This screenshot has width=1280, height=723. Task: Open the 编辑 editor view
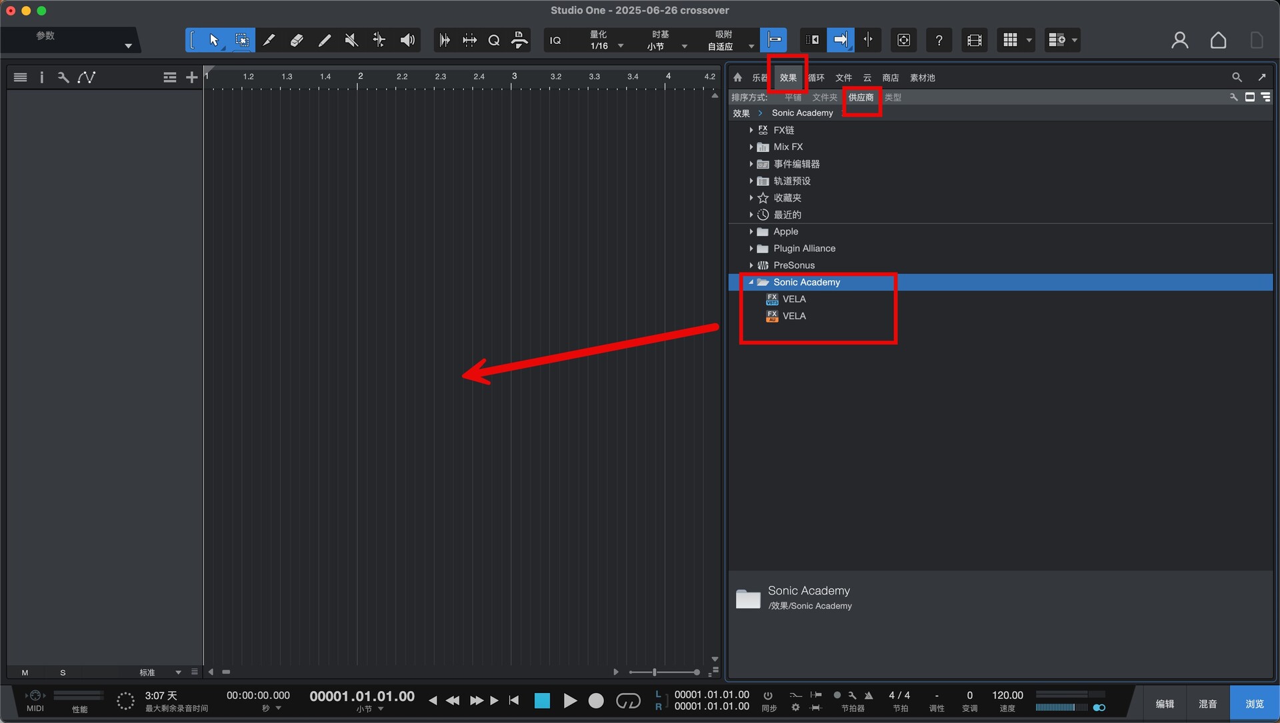coord(1165,704)
